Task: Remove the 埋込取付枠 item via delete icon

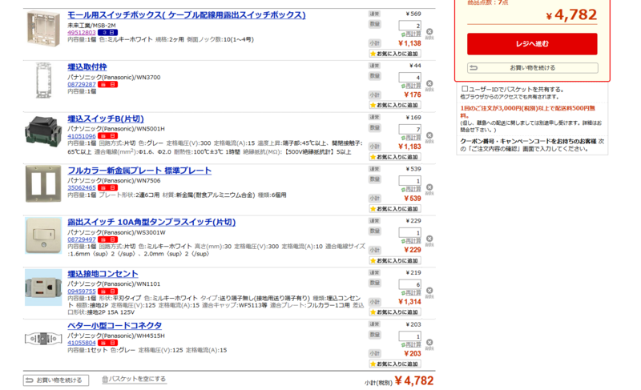Action: 429,84
